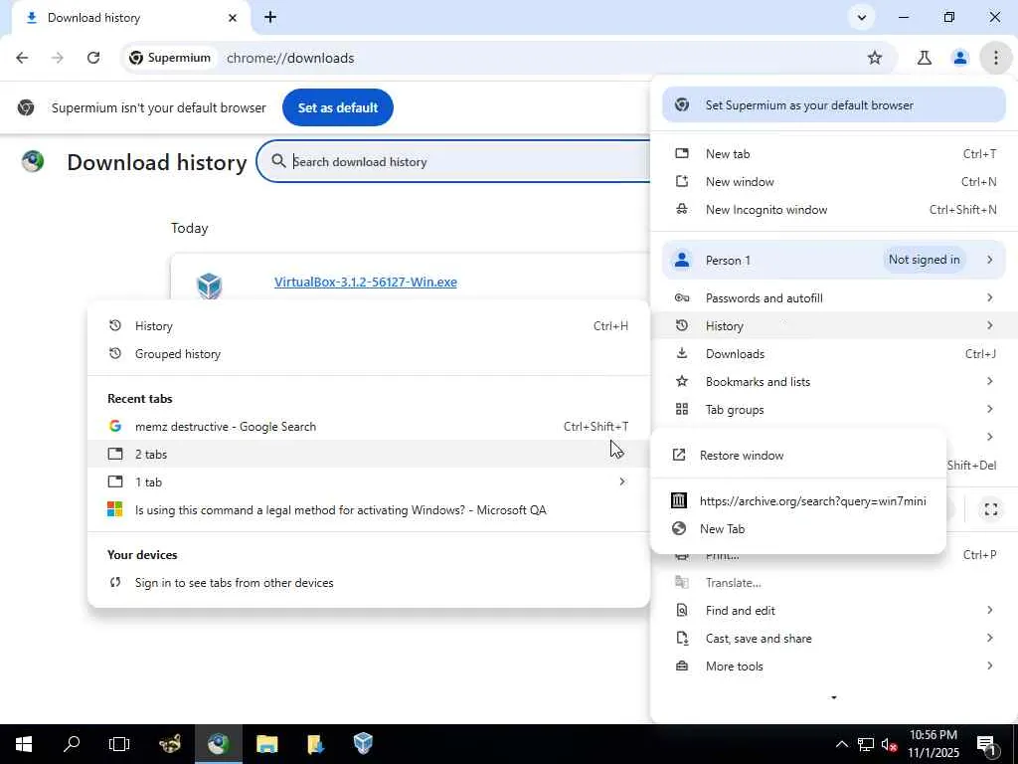Click the folder with download arrow taskbar icon
The height and width of the screenshot is (764, 1018).
(x=315, y=744)
